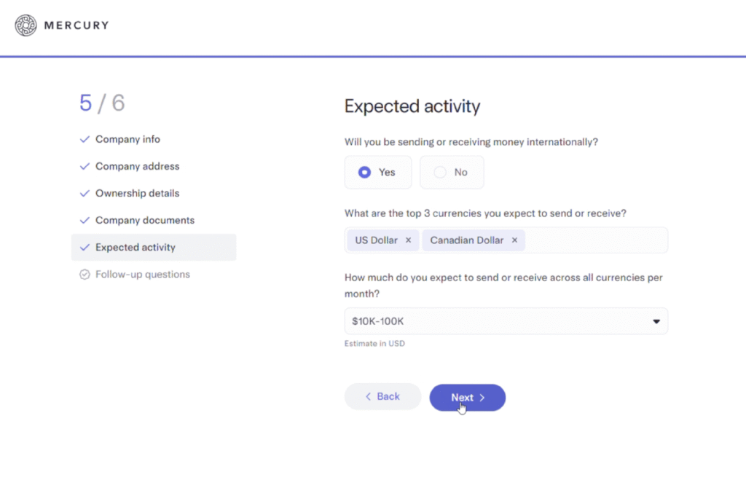Viewport: 746px width, 480px height.
Task: Select Yes for international money transfers
Action: click(378, 173)
